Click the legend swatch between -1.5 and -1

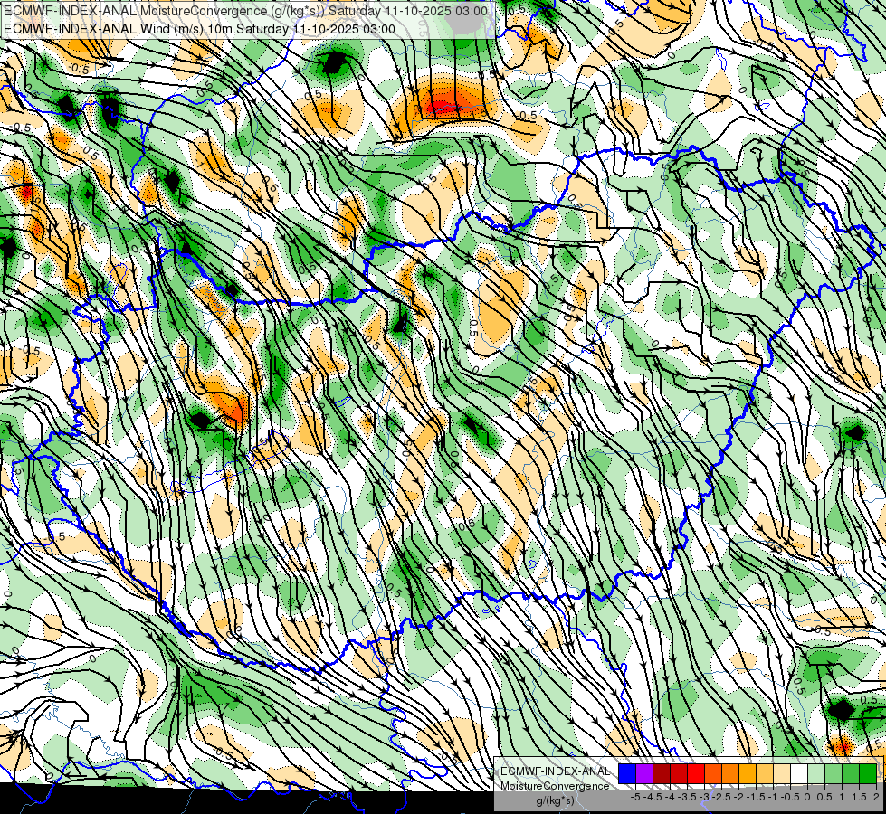pos(765,773)
